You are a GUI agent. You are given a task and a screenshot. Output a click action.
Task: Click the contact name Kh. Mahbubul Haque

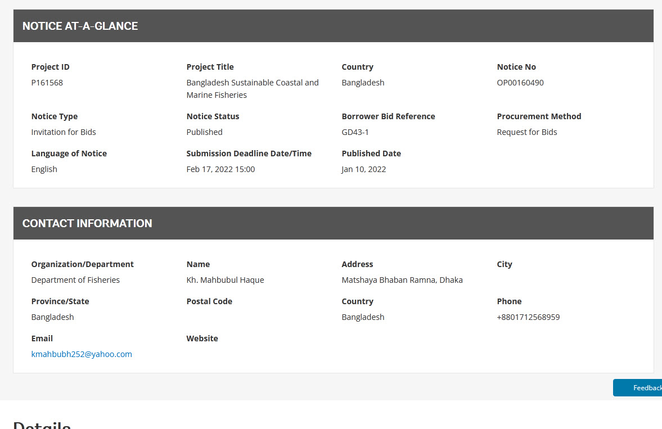click(225, 280)
